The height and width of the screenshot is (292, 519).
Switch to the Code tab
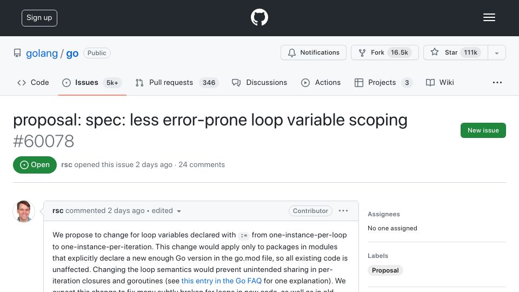point(33,82)
